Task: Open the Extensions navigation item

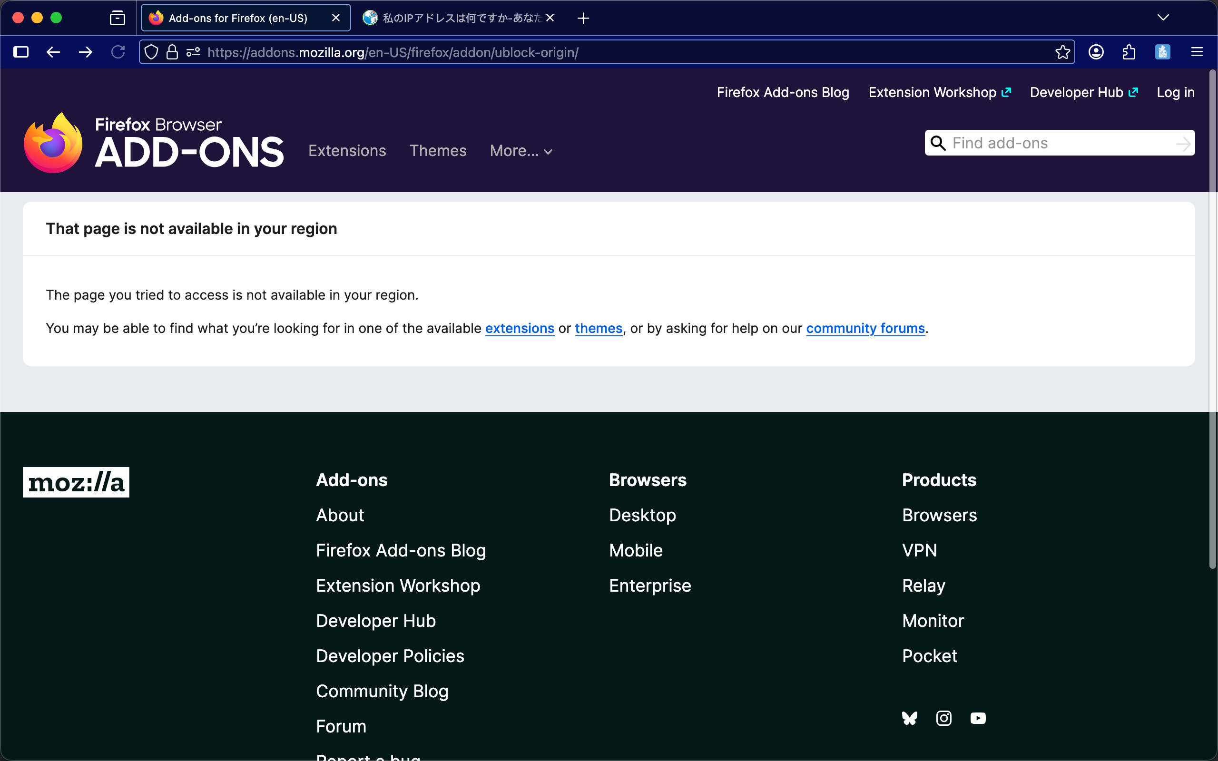Action: 347,151
